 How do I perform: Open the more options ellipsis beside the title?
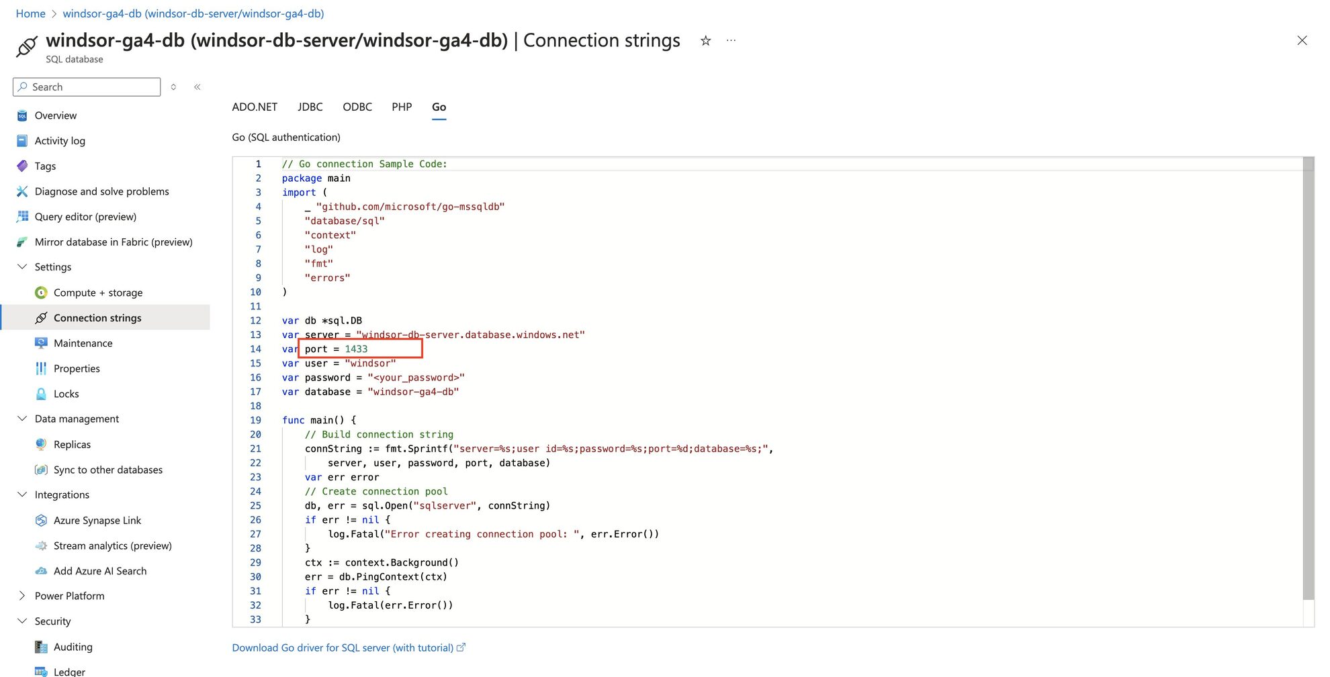coord(731,41)
